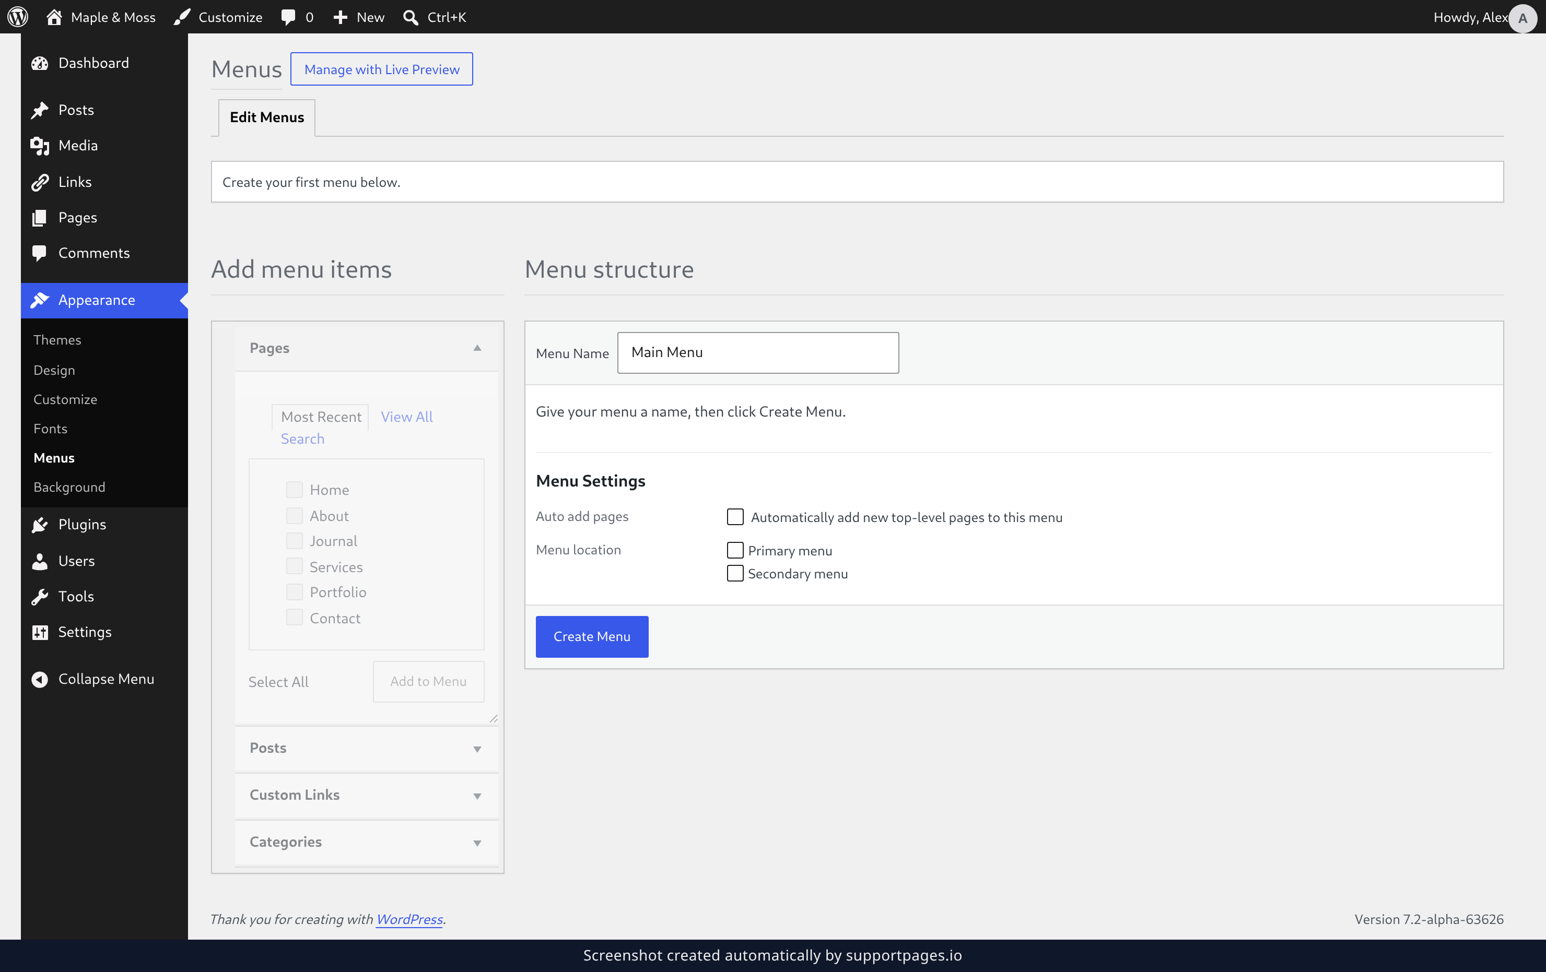Click the Media icon in sidebar
1546x972 pixels.
pyautogui.click(x=40, y=146)
